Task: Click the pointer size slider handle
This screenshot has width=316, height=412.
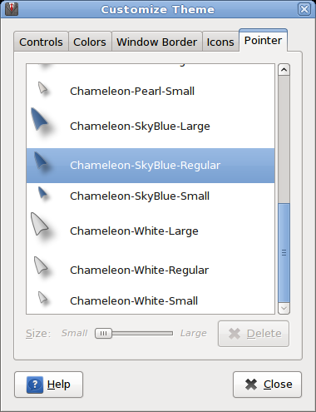Action: [103, 333]
